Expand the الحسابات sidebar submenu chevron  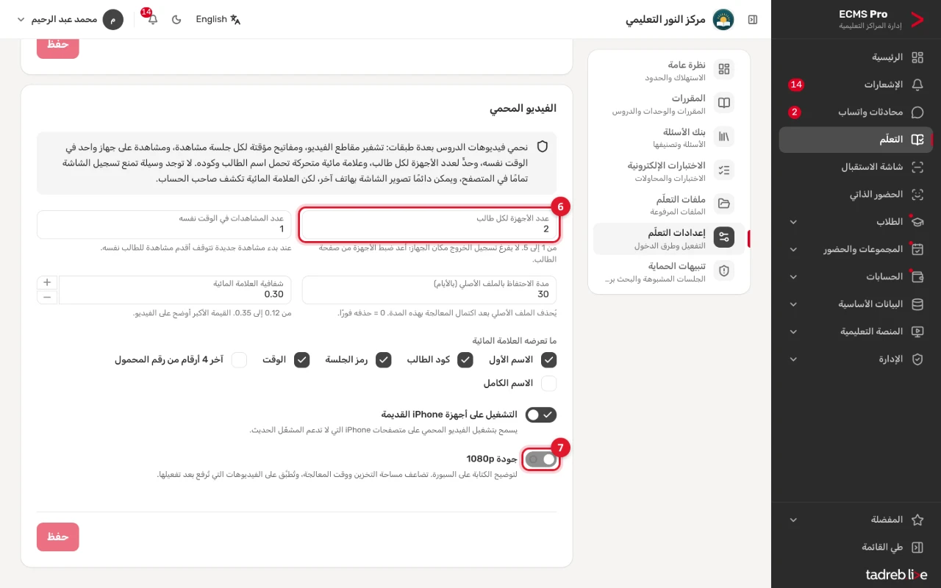[793, 277]
